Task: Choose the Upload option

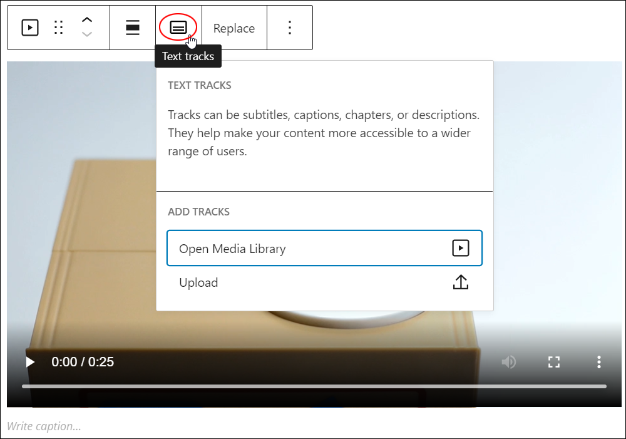Action: [324, 282]
